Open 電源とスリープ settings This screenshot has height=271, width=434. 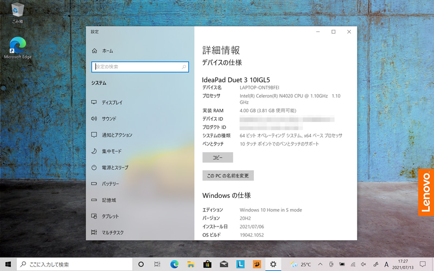pos(110,167)
